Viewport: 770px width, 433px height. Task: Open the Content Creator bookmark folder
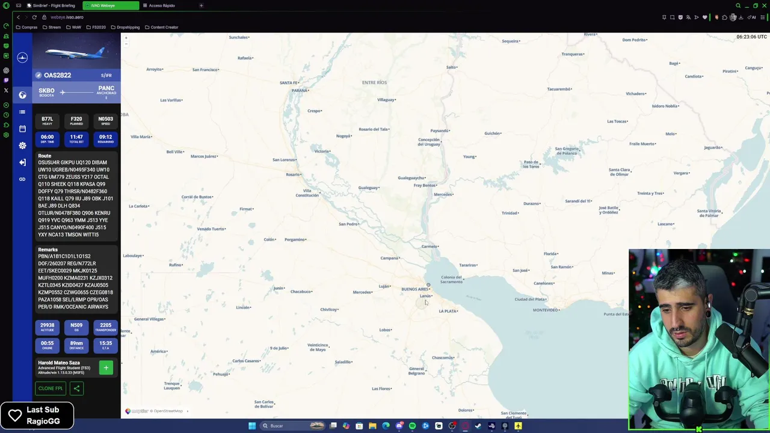point(161,27)
